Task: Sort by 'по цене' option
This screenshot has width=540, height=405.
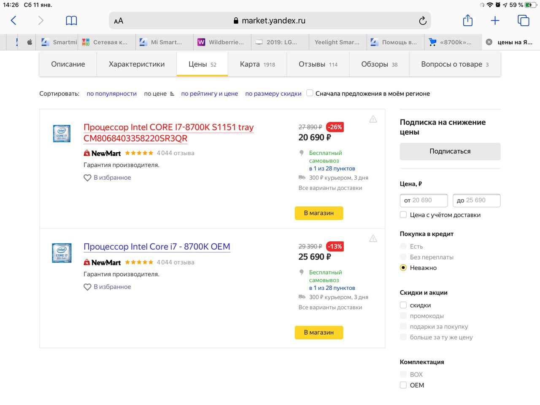Action: pos(155,94)
